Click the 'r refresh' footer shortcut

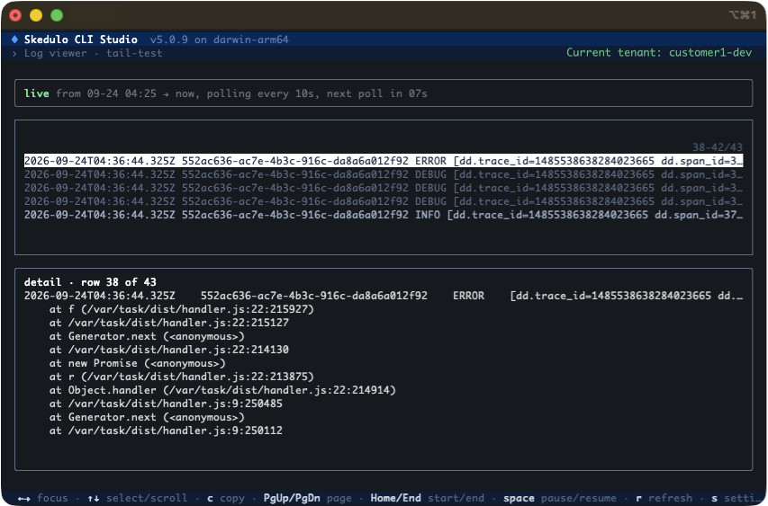pos(664,498)
